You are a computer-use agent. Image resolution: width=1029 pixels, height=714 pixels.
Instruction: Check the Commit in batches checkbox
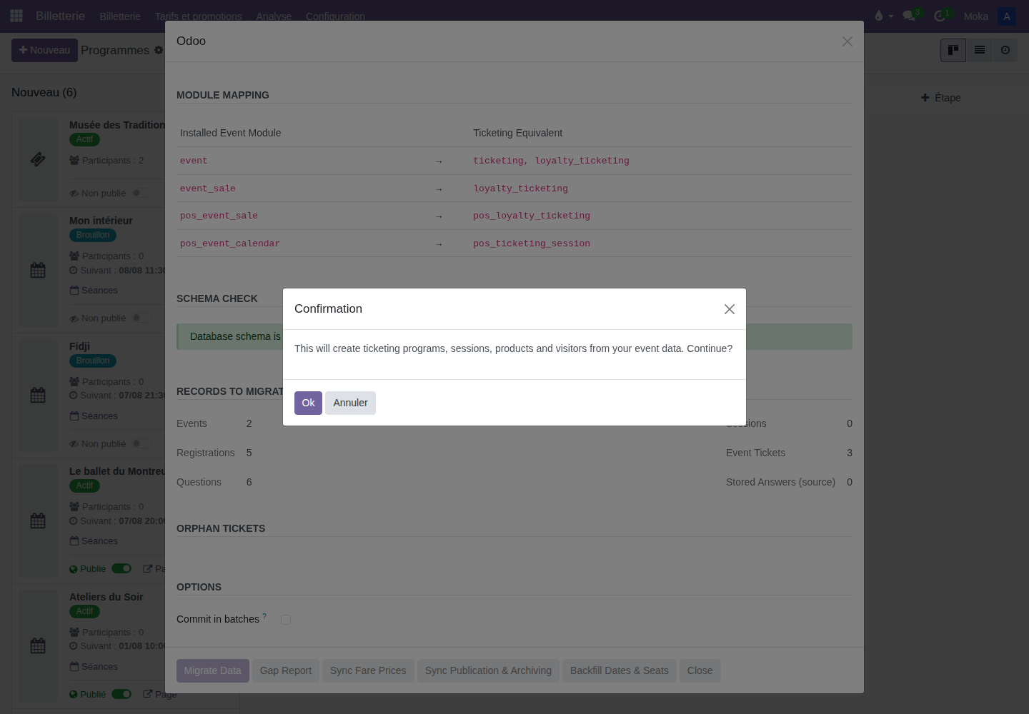(286, 620)
